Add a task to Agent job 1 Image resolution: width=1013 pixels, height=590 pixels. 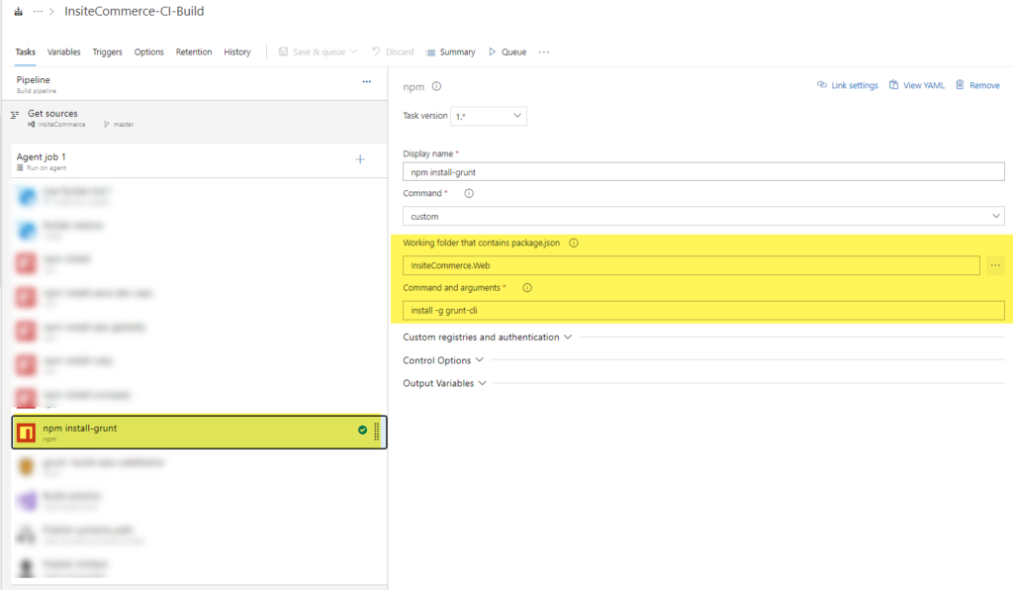(360, 159)
